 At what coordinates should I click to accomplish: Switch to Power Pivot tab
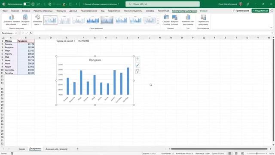[163, 11]
